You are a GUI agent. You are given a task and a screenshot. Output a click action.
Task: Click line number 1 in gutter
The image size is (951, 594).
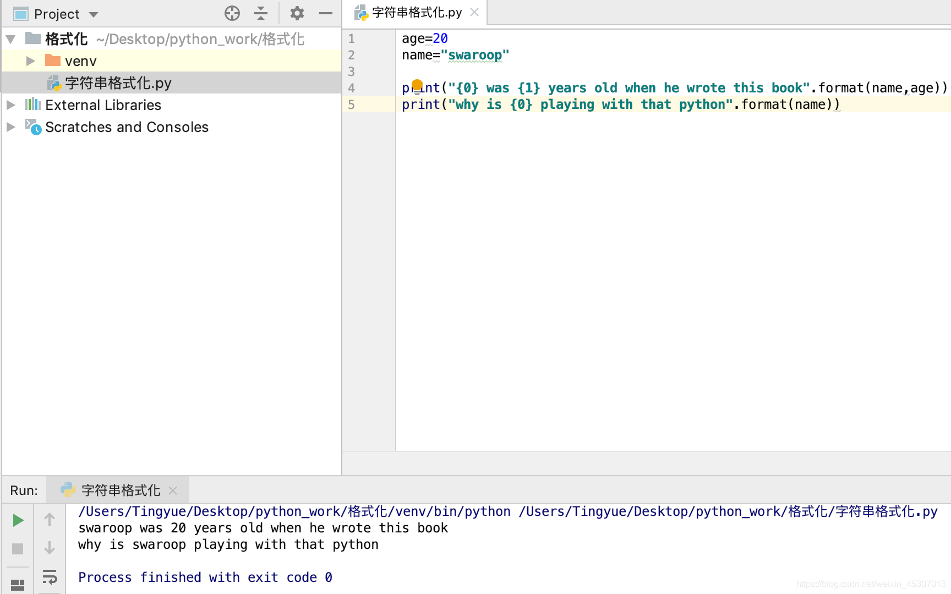(x=351, y=38)
